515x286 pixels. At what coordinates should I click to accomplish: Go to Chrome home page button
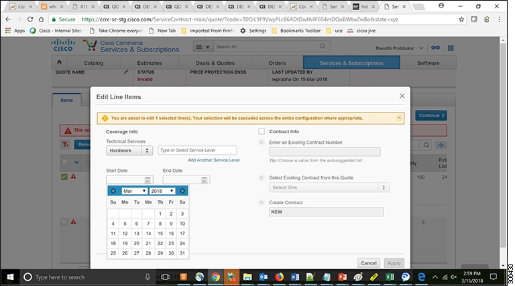click(41, 19)
